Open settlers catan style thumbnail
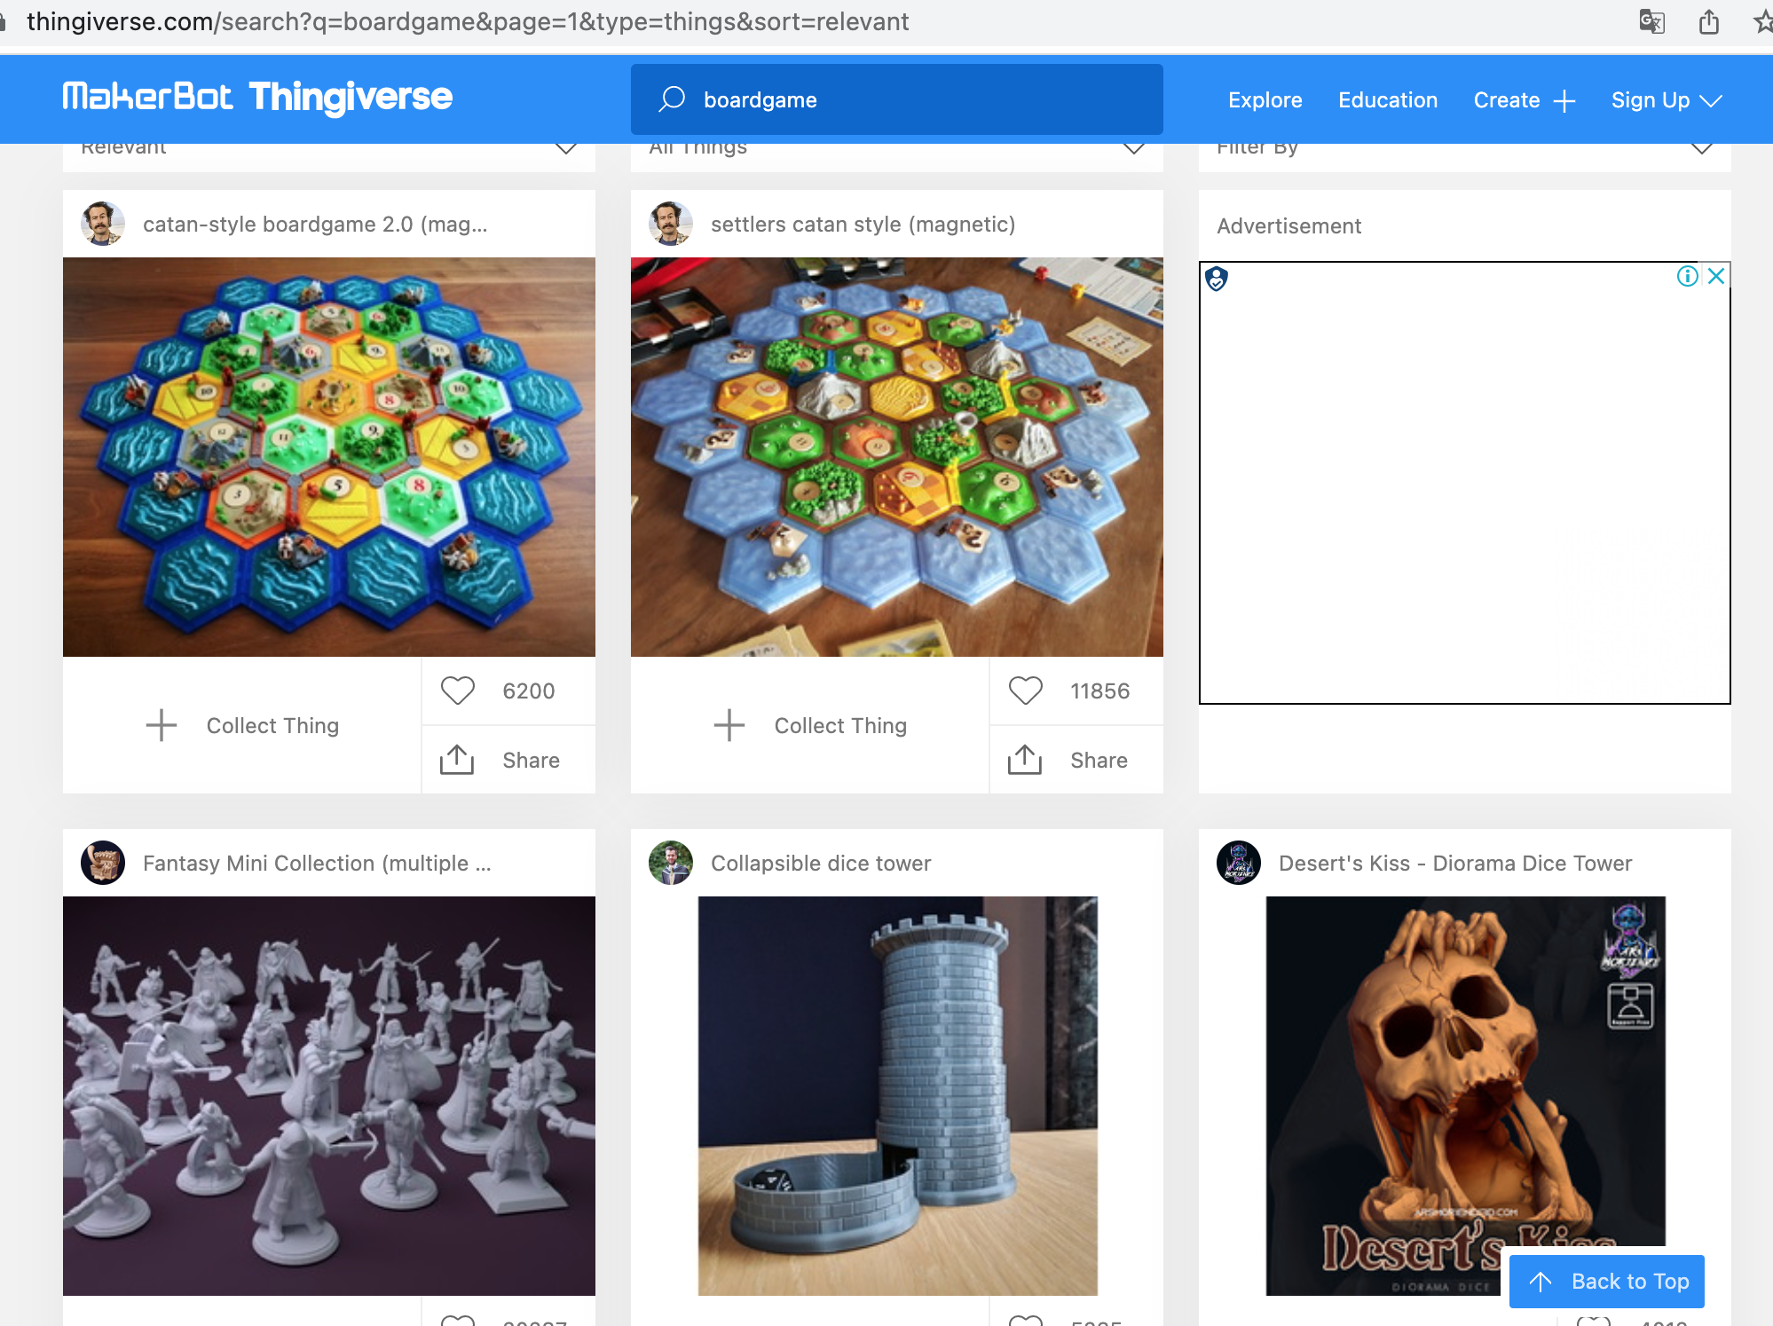Image resolution: width=1773 pixels, height=1326 pixels. coord(896,457)
